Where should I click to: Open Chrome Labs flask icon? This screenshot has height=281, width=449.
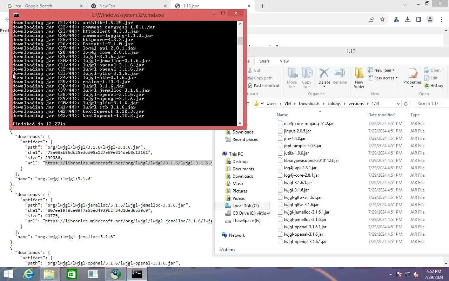pos(396,20)
